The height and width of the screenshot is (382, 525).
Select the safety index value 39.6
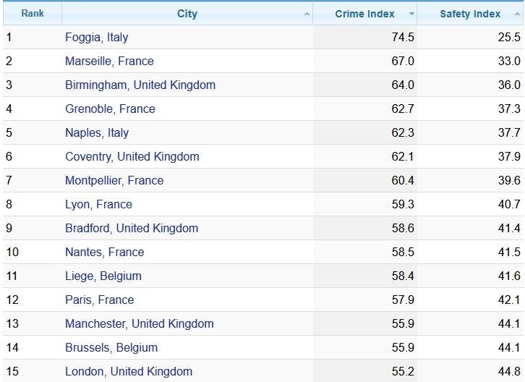509,181
